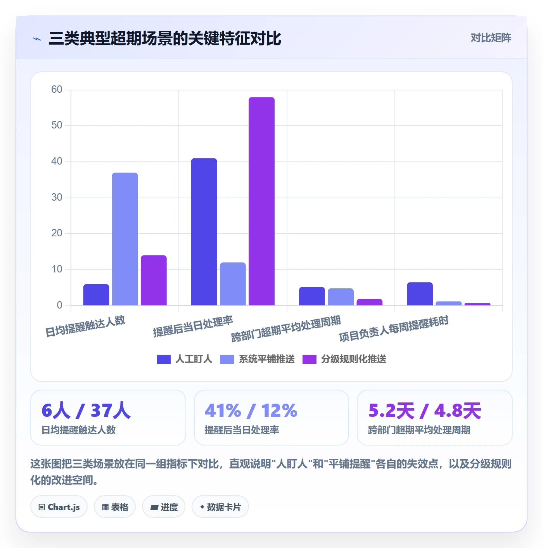Click the dark blue 人工盯人 bar in 提醒后当日处理率
Viewport: 543px width, 548px height.
click(204, 232)
